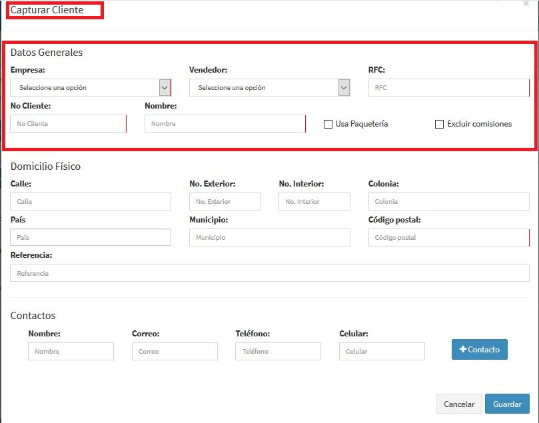Click the RFC input field
Screen dimensions: 539x423
448,88
